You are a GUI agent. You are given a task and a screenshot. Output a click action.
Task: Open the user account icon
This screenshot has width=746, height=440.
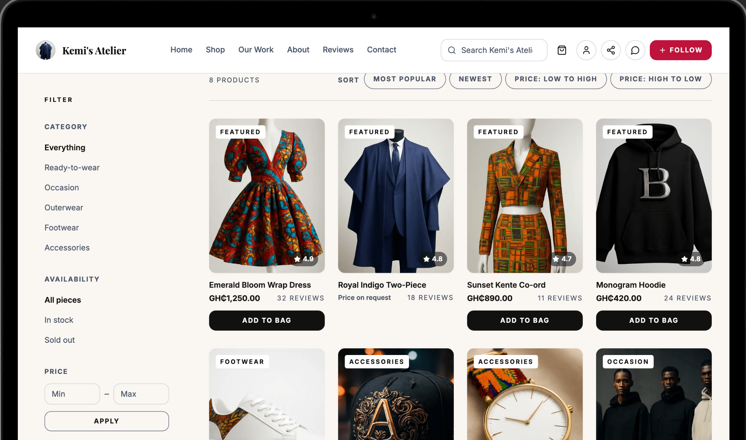pyautogui.click(x=586, y=50)
